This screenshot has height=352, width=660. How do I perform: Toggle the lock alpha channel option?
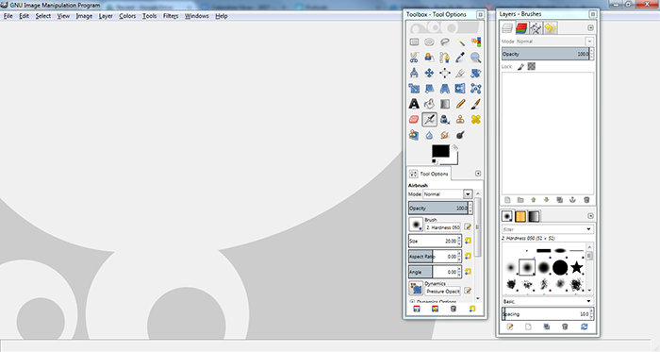532,66
